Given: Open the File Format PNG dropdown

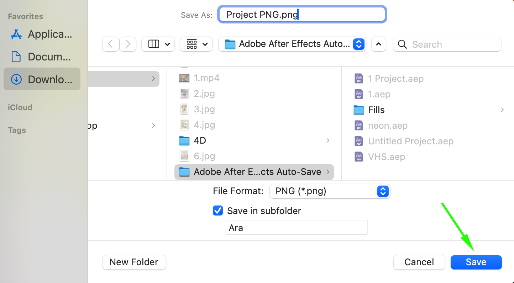Looking at the screenshot, I should [330, 191].
